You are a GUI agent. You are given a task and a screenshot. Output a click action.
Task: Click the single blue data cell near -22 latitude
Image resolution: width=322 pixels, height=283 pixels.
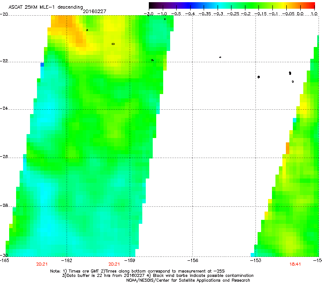point(42,65)
